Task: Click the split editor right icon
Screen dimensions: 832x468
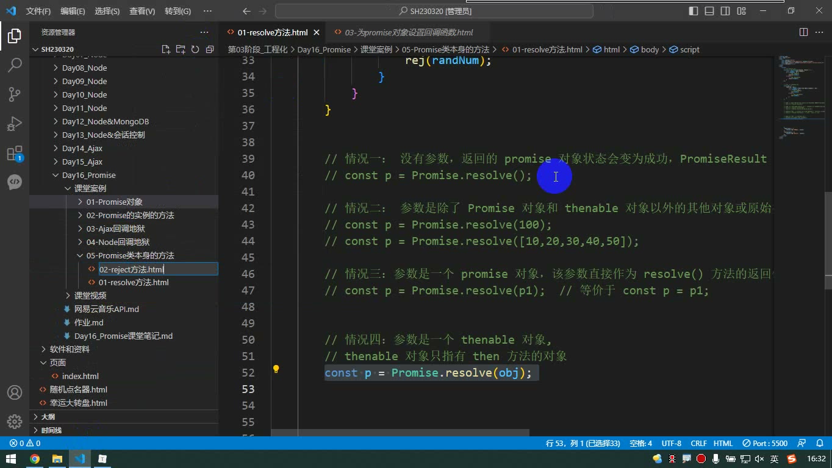Action: click(804, 32)
